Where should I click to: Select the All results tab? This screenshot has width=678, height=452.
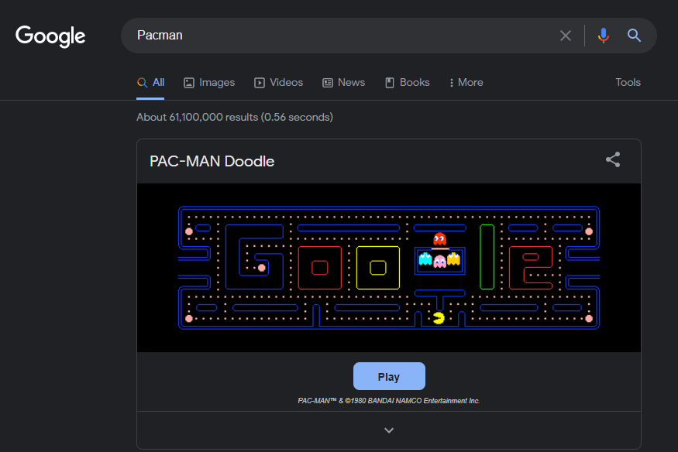(150, 83)
